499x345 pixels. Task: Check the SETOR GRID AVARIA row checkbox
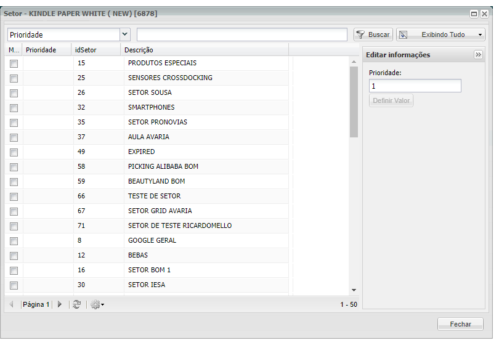coord(14,212)
